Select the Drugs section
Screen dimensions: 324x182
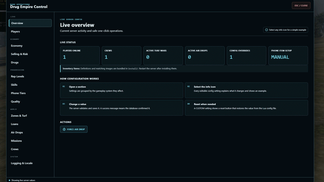(x=30, y=62)
